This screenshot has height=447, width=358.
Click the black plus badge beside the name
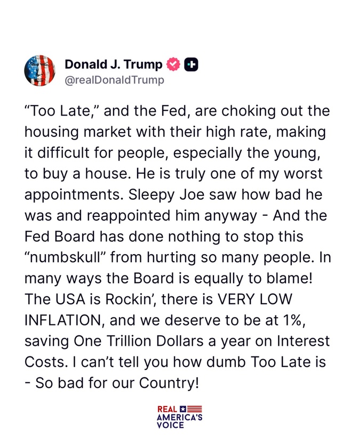192,64
